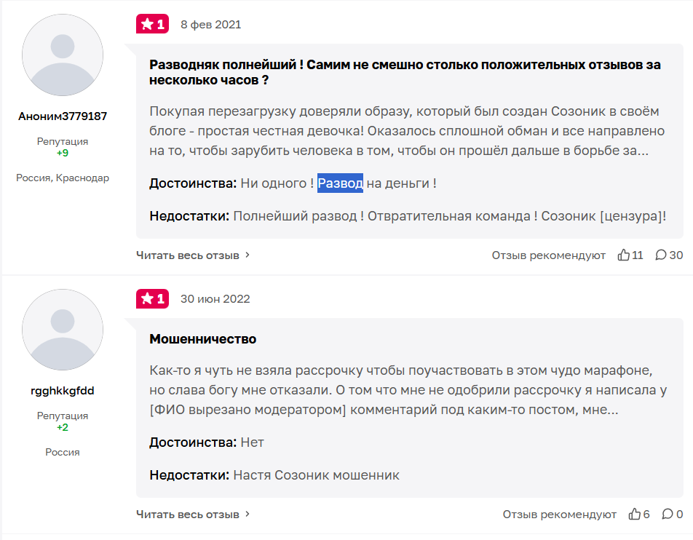Screen dimensions: 693x540
Task: Open username link rgghkkgfdd
Action: click(63, 391)
